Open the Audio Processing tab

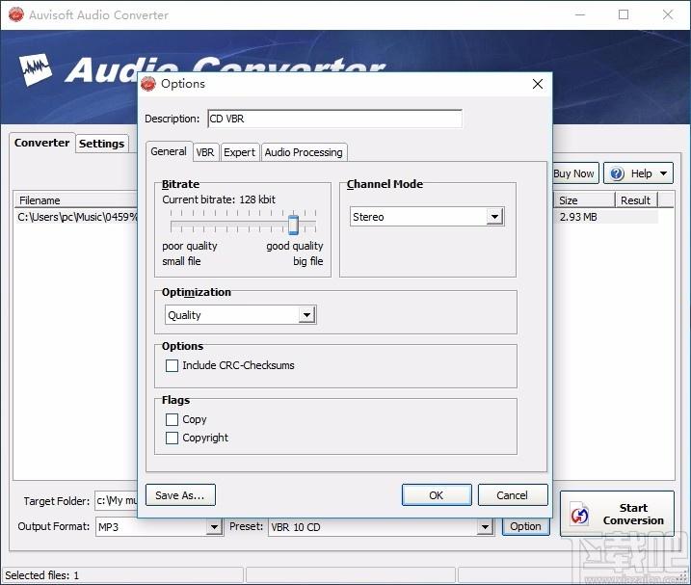tap(303, 152)
